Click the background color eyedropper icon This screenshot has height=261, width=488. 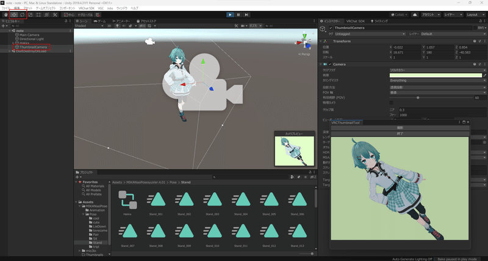[484, 75]
